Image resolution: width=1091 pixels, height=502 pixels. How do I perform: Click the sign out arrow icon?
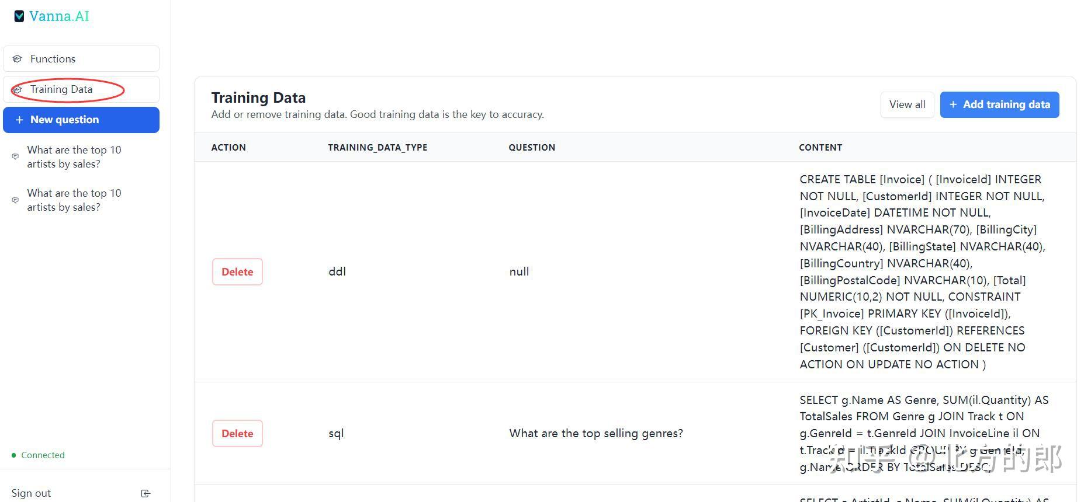pyautogui.click(x=146, y=494)
